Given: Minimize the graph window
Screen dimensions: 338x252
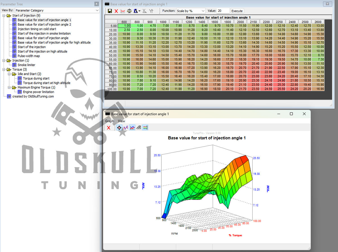Looking at the screenshot, I should click(x=279, y=114).
